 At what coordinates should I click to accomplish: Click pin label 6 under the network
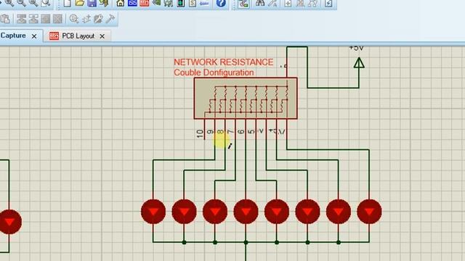[x=240, y=131]
